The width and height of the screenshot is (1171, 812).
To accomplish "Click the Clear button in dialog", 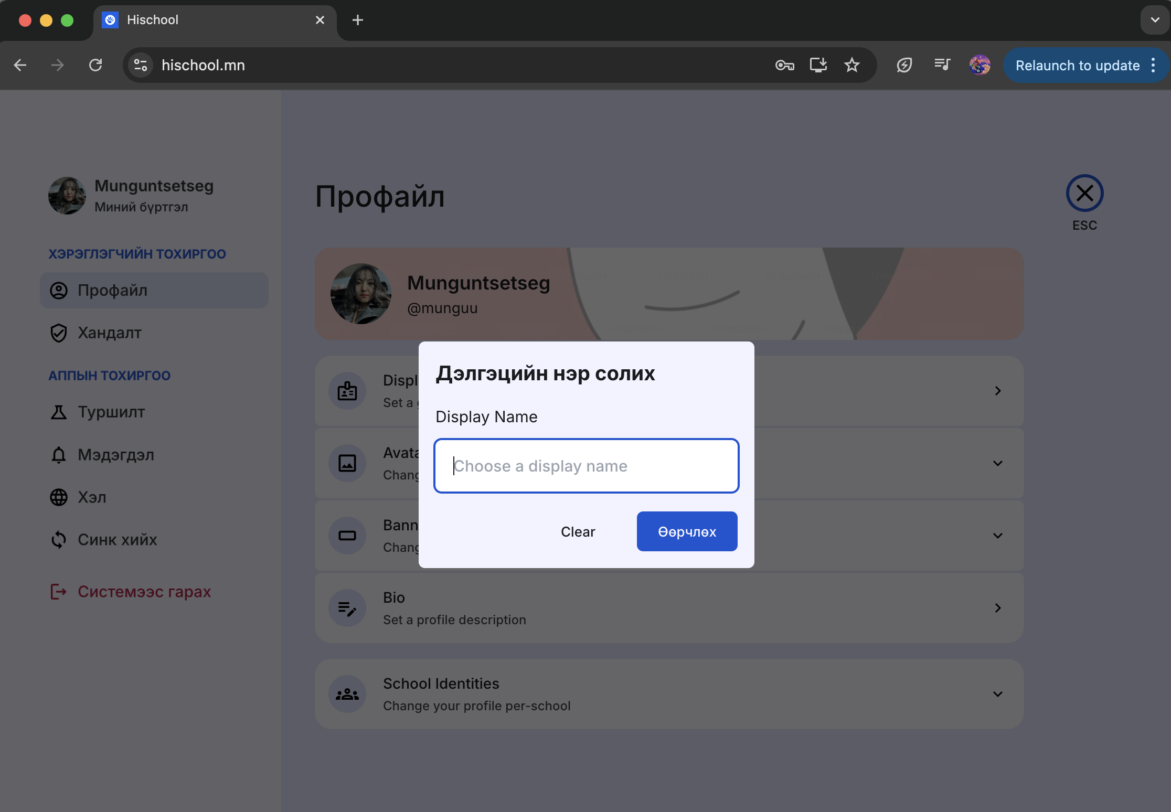I will [578, 531].
